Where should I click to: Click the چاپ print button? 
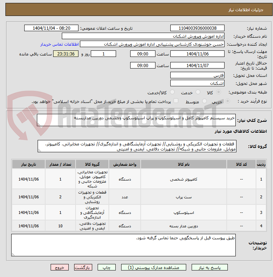point(107,268)
